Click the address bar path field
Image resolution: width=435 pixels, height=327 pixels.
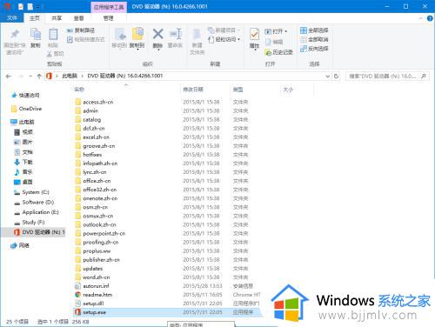[185, 76]
